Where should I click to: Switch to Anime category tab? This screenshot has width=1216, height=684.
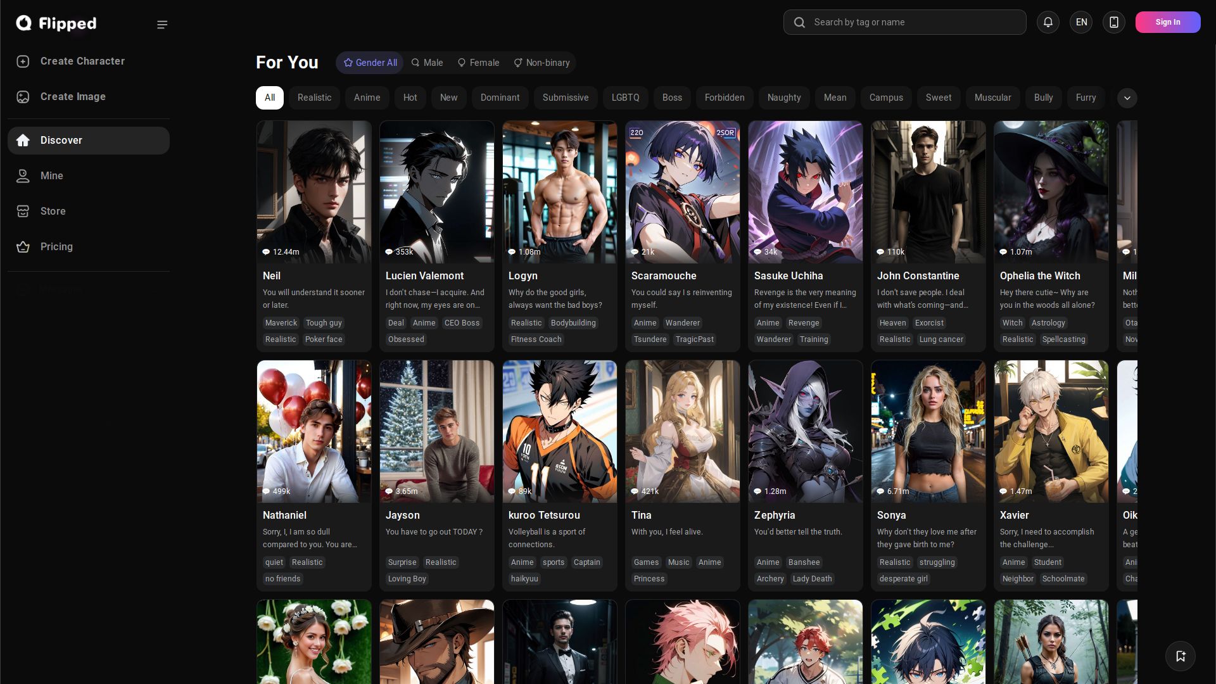[x=367, y=98]
